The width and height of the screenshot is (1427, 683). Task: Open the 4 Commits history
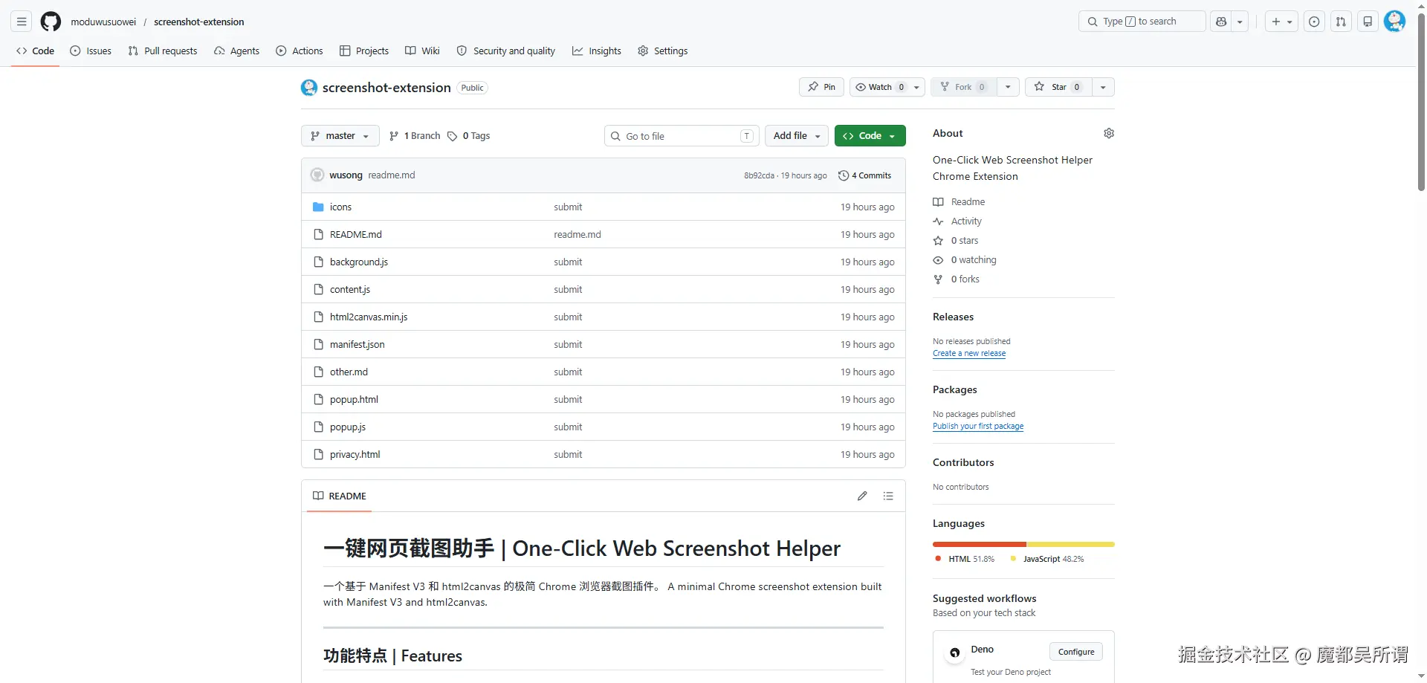864,175
